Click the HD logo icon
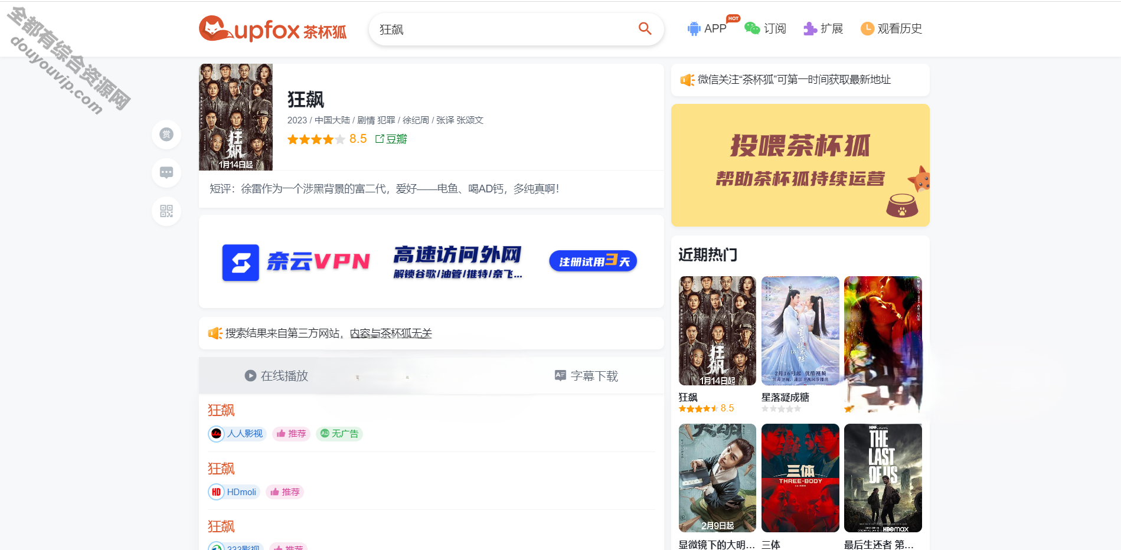 click(x=216, y=492)
